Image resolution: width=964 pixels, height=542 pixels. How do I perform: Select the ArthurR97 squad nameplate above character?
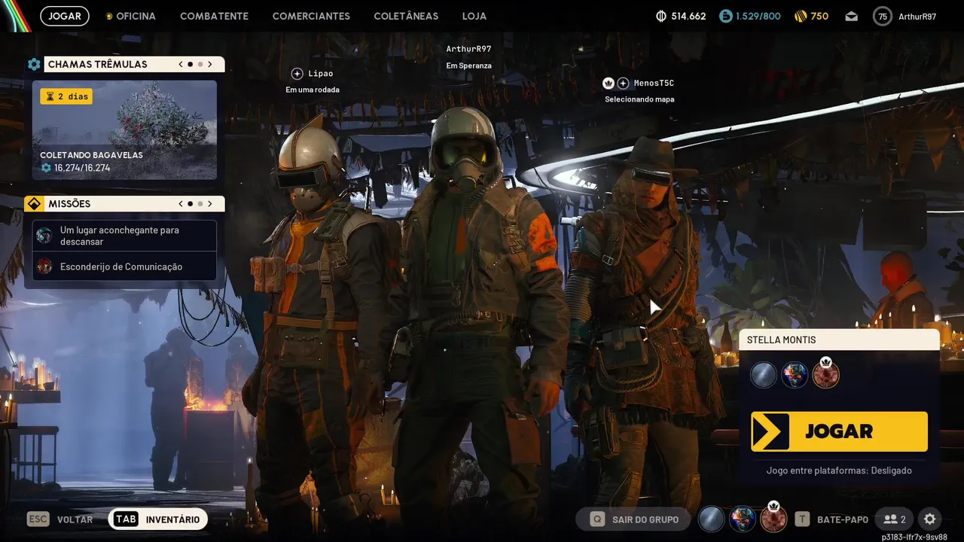tap(468, 49)
